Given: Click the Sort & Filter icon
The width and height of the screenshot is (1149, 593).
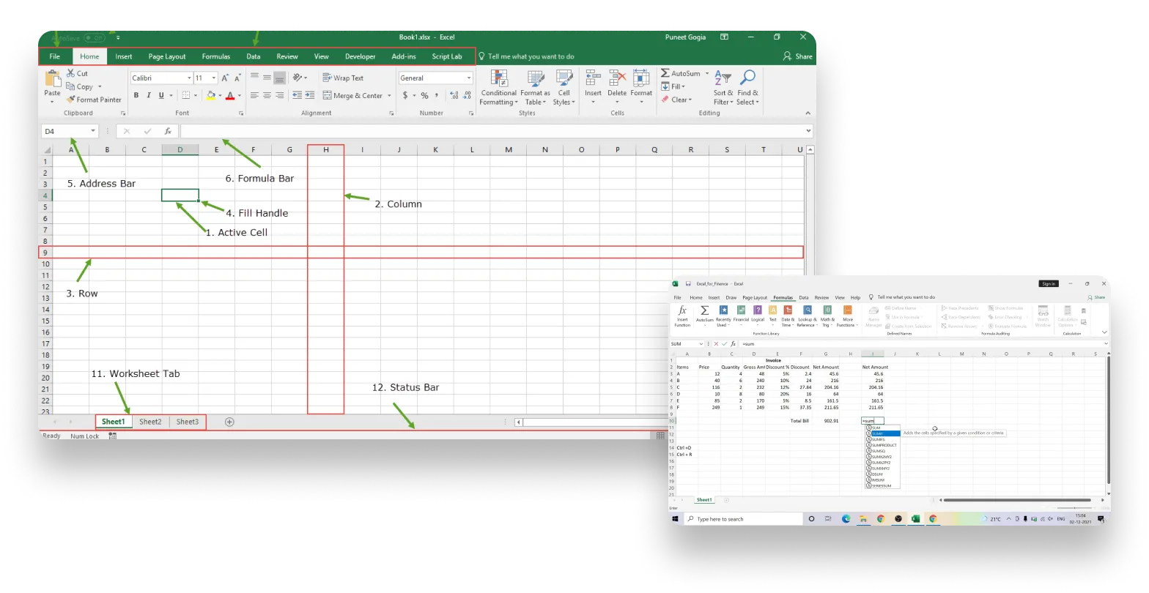Looking at the screenshot, I should point(723,78).
